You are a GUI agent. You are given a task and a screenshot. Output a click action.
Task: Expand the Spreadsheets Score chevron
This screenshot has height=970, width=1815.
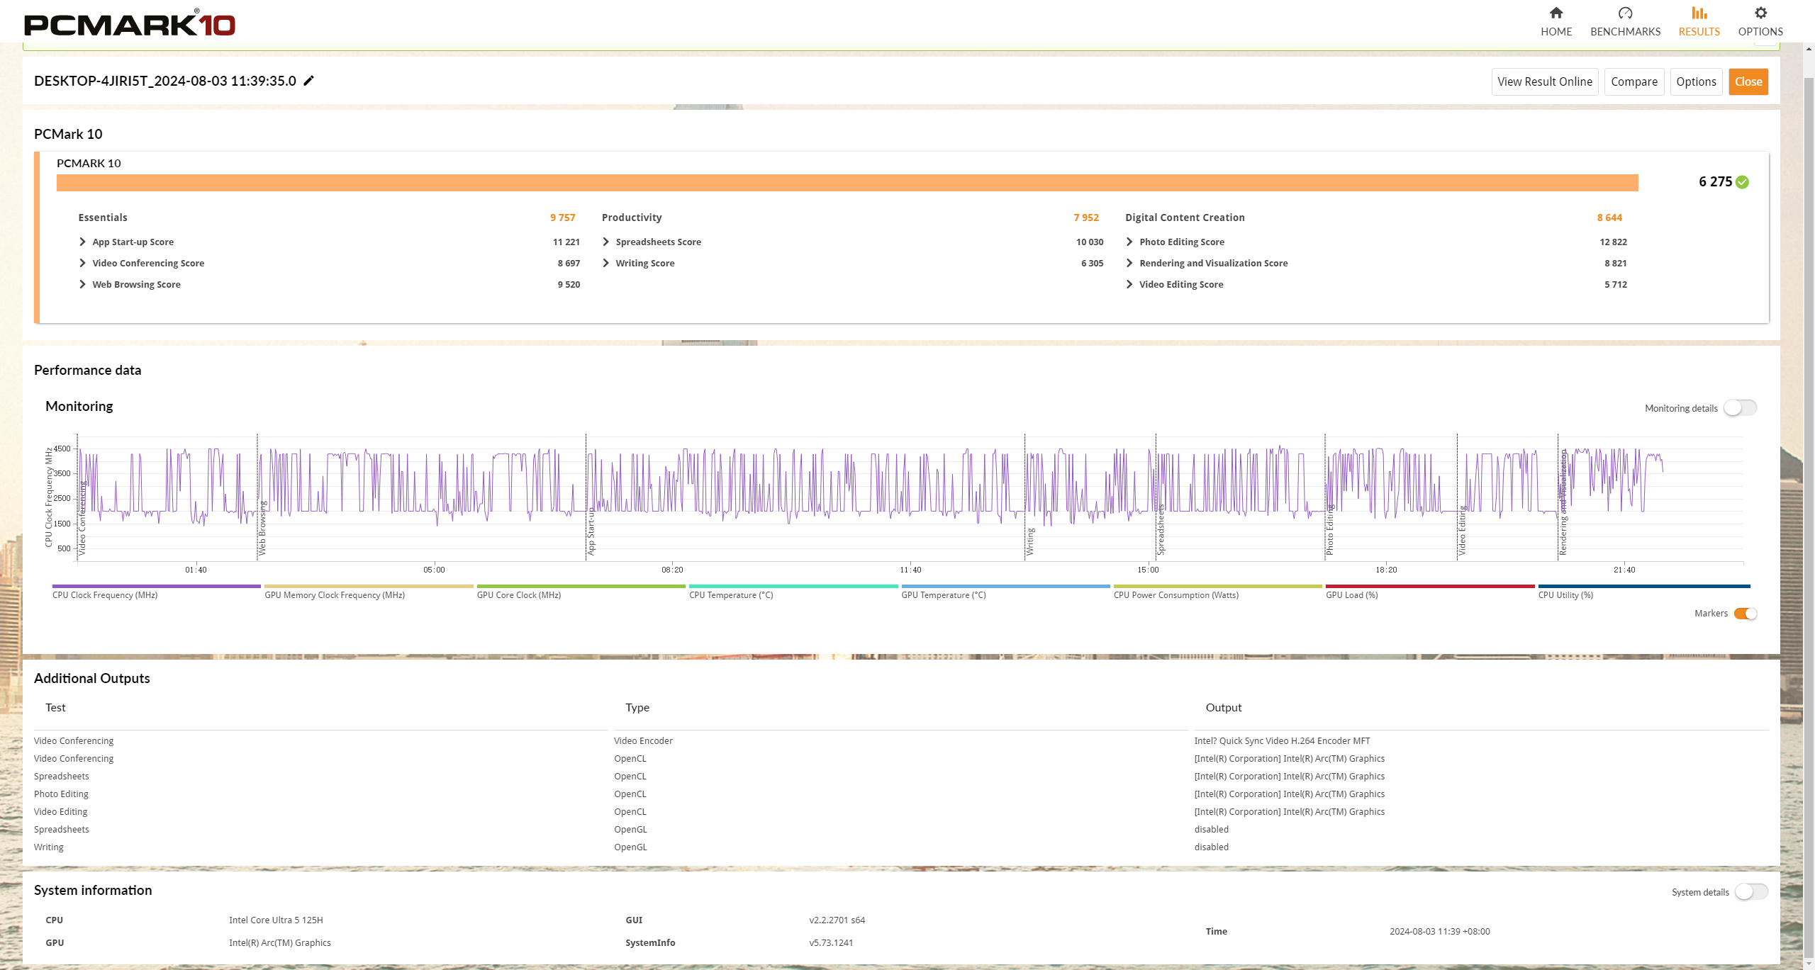point(606,242)
